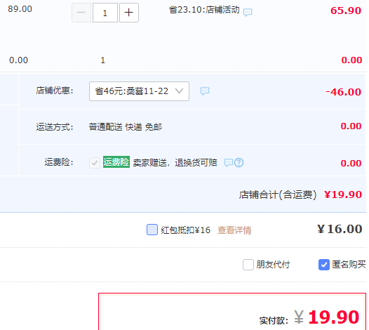Click the 卖家赠送，退换货可赔 text
The image size is (369, 330).
pyautogui.click(x=175, y=162)
